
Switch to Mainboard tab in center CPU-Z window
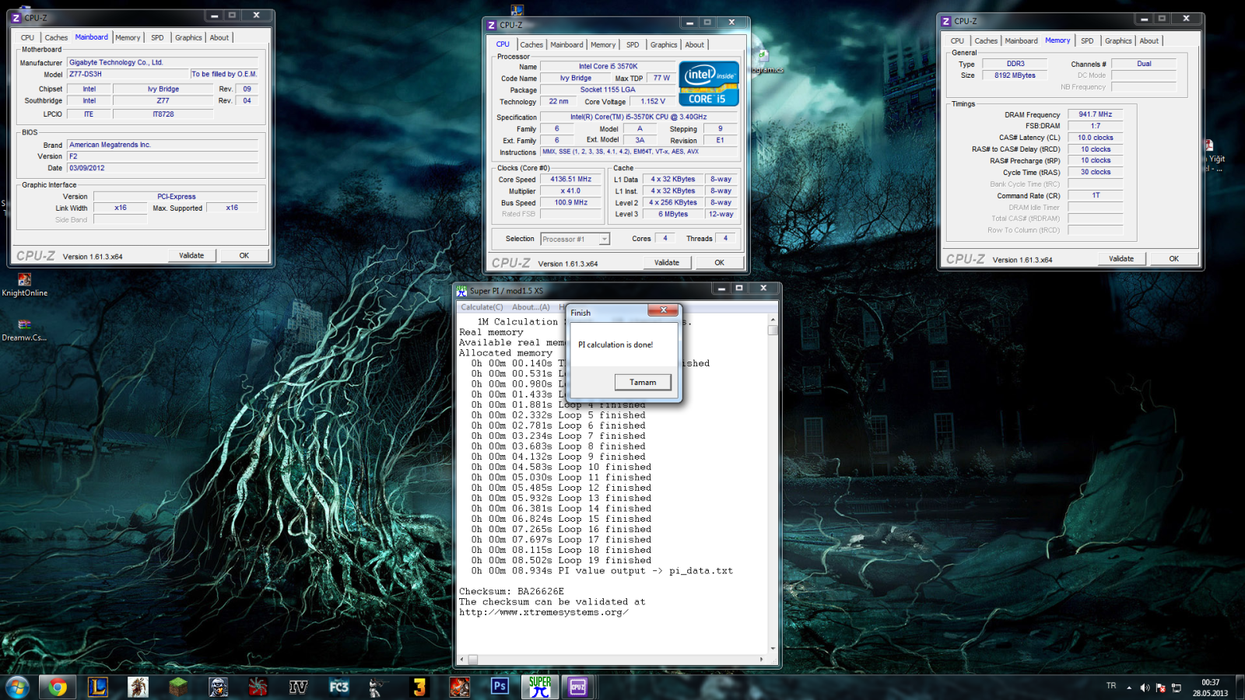click(x=566, y=45)
